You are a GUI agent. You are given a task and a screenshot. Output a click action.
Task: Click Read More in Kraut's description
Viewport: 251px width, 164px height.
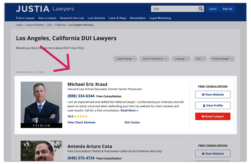(x=129, y=110)
